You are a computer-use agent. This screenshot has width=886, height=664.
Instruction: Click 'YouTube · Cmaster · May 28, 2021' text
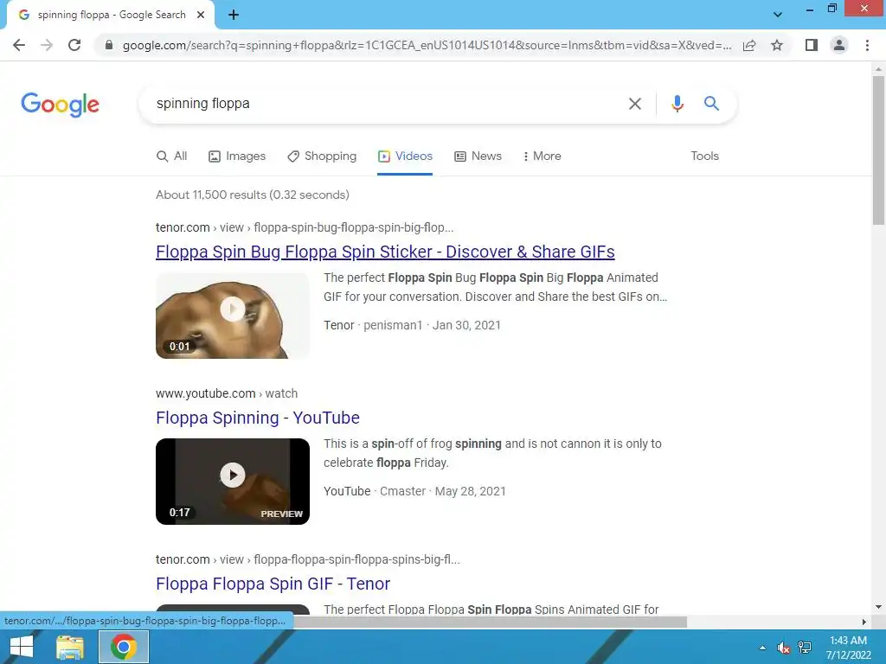pyautogui.click(x=414, y=491)
